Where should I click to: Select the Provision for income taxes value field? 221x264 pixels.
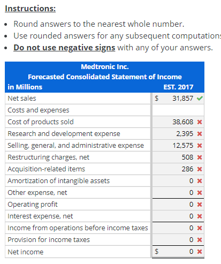coord(178,240)
